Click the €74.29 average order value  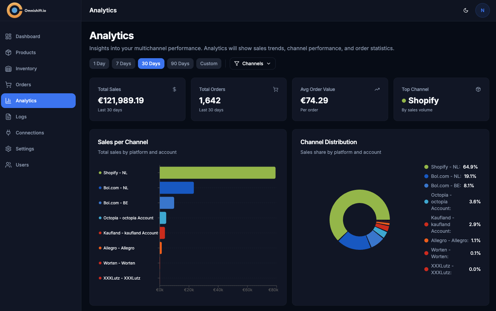314,100
